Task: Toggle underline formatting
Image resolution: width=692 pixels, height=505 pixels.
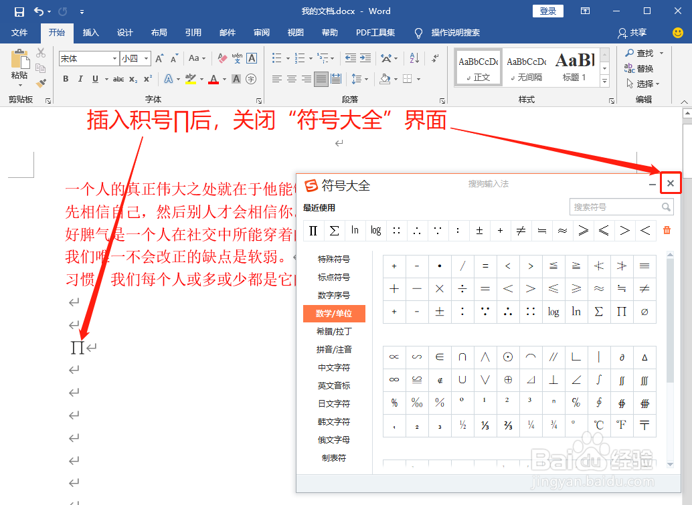Action: click(x=95, y=79)
